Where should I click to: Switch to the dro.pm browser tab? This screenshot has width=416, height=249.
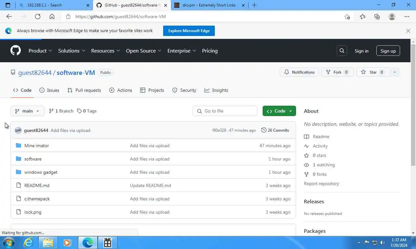coord(209,5)
